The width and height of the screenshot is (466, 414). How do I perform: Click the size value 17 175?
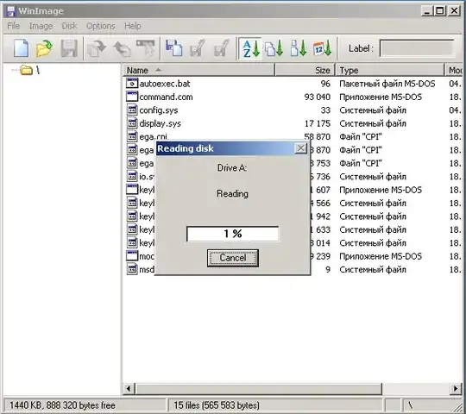(x=317, y=123)
